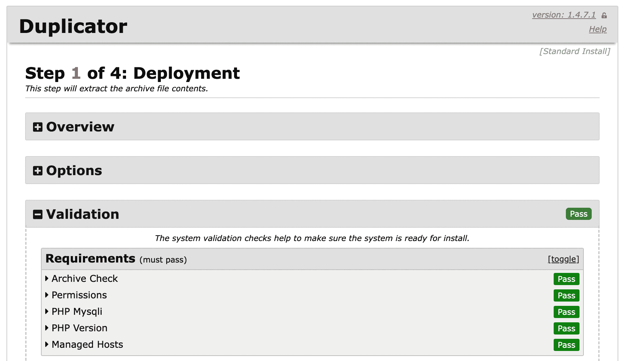The image size is (619, 361).
Task: Expand the Managed Hosts requirement
Action: 87,345
